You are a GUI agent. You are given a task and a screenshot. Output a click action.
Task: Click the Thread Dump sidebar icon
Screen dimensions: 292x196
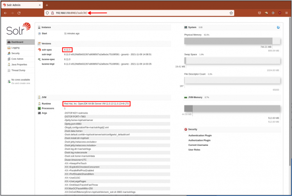tap(9, 70)
